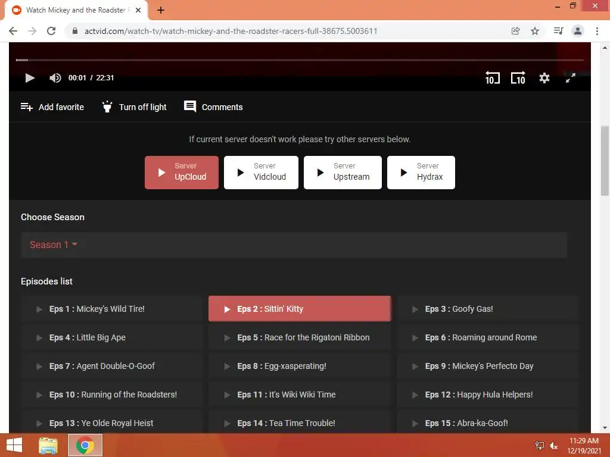
Task: Open Eps 7: Agent Double-O-Goof
Action: tap(112, 366)
